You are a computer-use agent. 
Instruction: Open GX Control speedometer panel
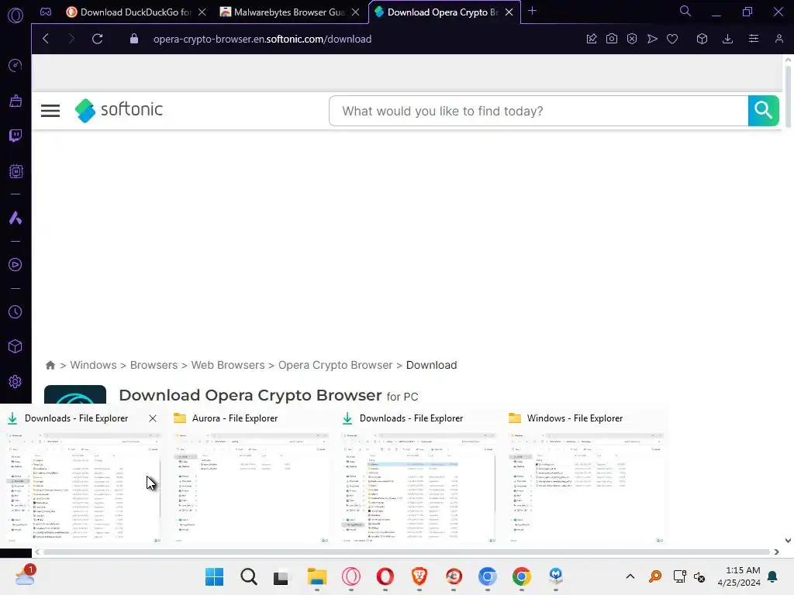click(x=16, y=65)
